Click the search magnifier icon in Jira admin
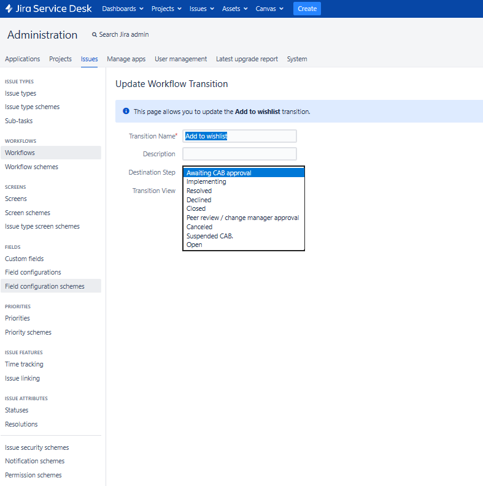This screenshot has width=483, height=486. coord(95,35)
